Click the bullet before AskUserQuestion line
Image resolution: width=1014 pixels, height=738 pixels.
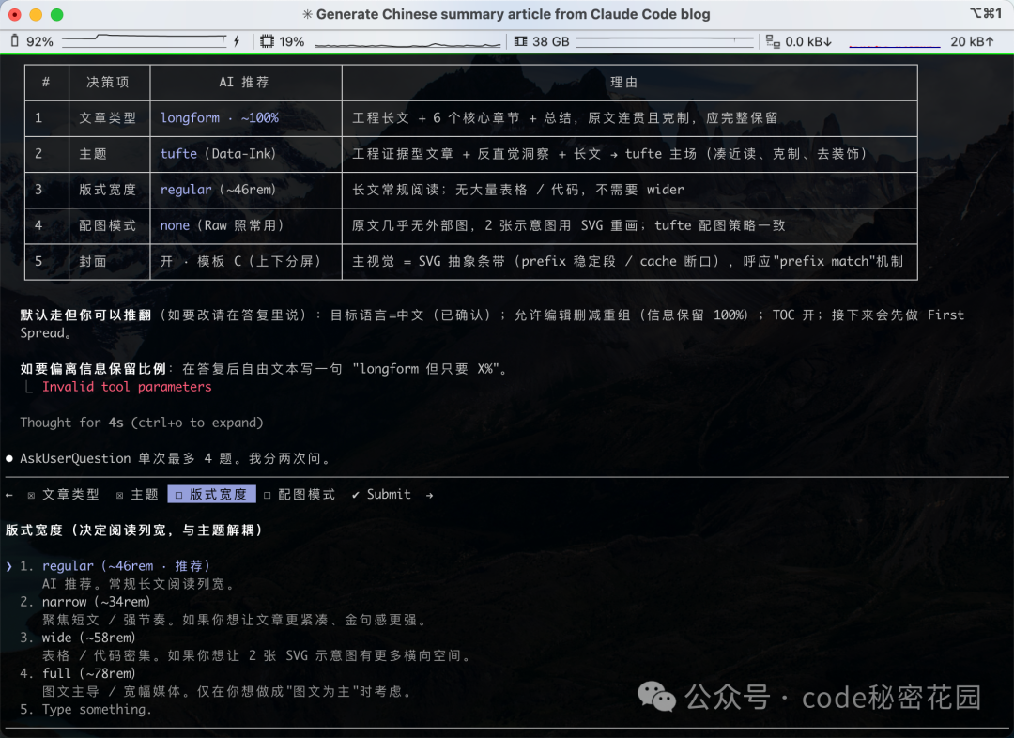pyautogui.click(x=9, y=458)
